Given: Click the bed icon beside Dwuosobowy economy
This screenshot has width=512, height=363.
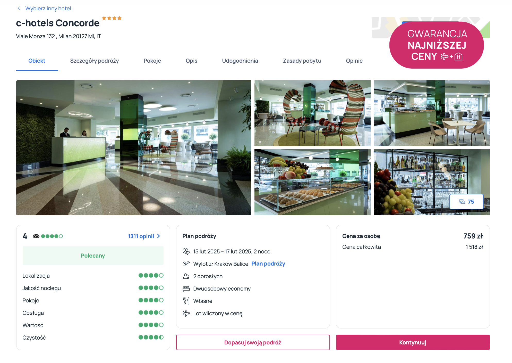Looking at the screenshot, I should point(186,288).
